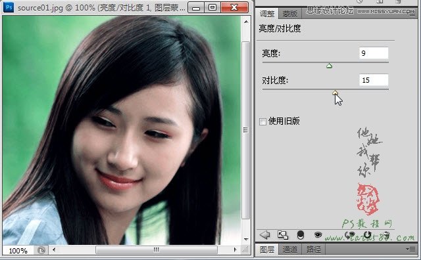Image resolution: width=421 pixels, height=260 pixels.
Task: Click the 亮度 slider handle
Action: (x=329, y=66)
